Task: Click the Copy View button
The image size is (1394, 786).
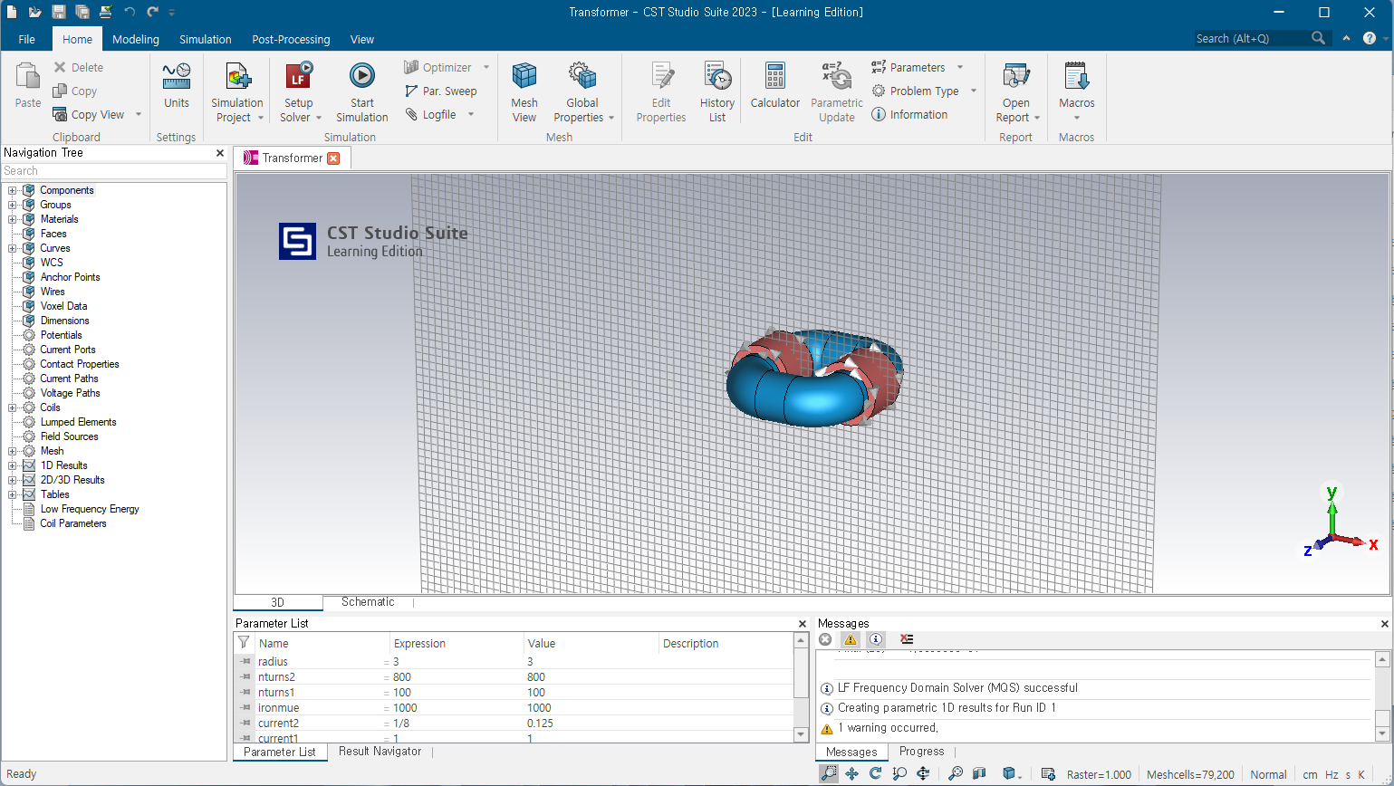Action: pos(89,115)
